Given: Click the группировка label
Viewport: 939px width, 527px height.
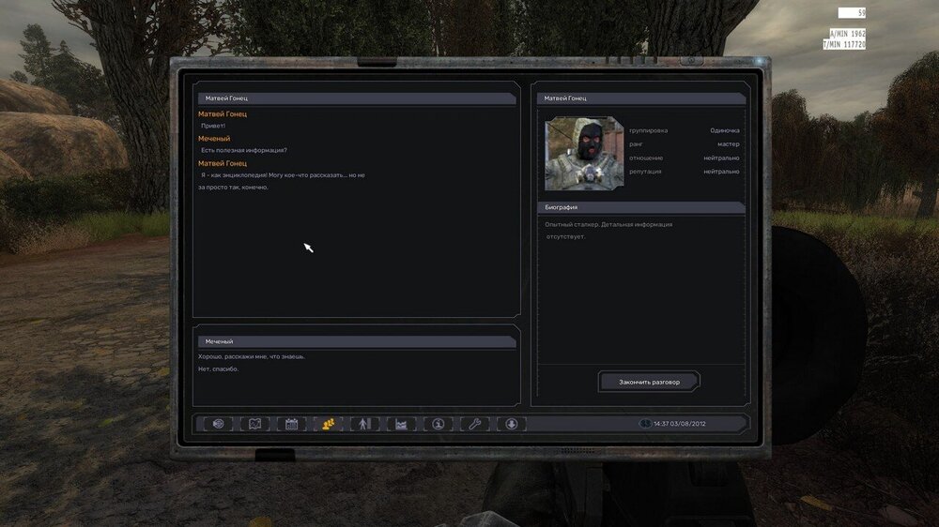Looking at the screenshot, I should click(649, 130).
